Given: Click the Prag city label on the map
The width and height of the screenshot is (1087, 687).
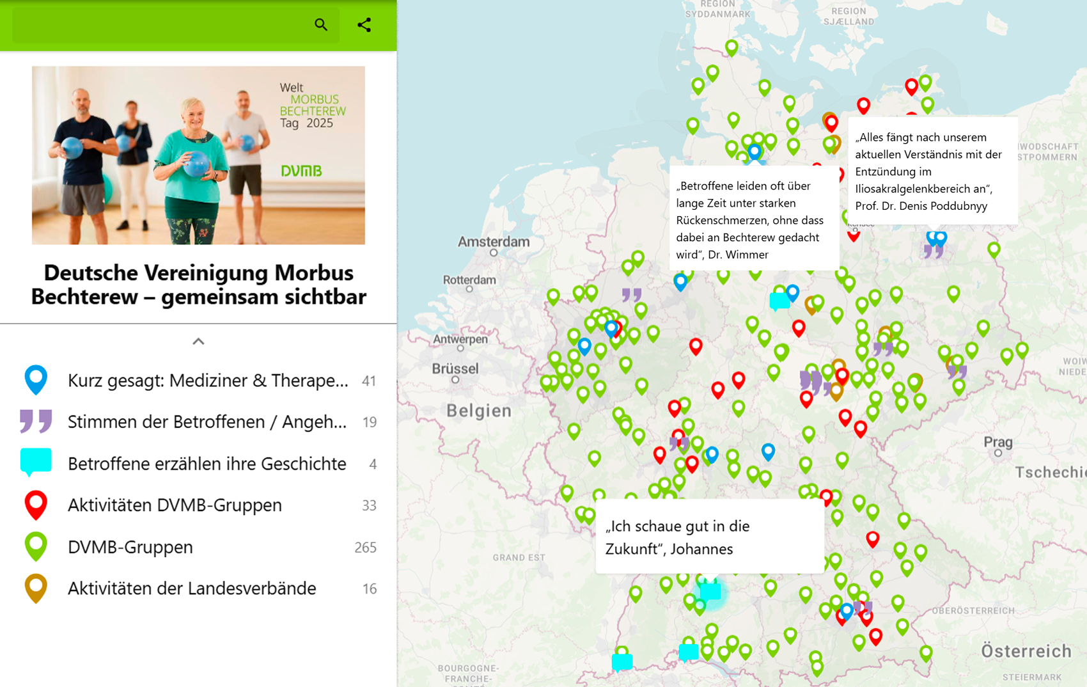Looking at the screenshot, I should 998,442.
